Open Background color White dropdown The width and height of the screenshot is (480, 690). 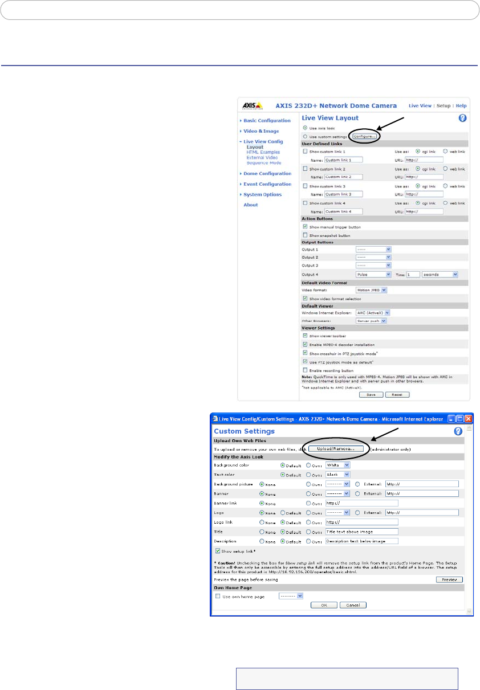tap(338, 465)
